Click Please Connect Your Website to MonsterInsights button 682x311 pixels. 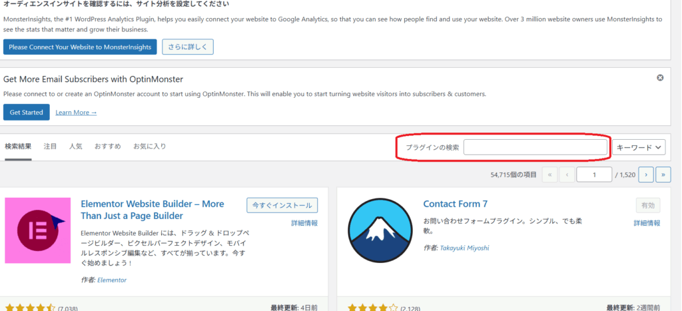click(x=80, y=47)
